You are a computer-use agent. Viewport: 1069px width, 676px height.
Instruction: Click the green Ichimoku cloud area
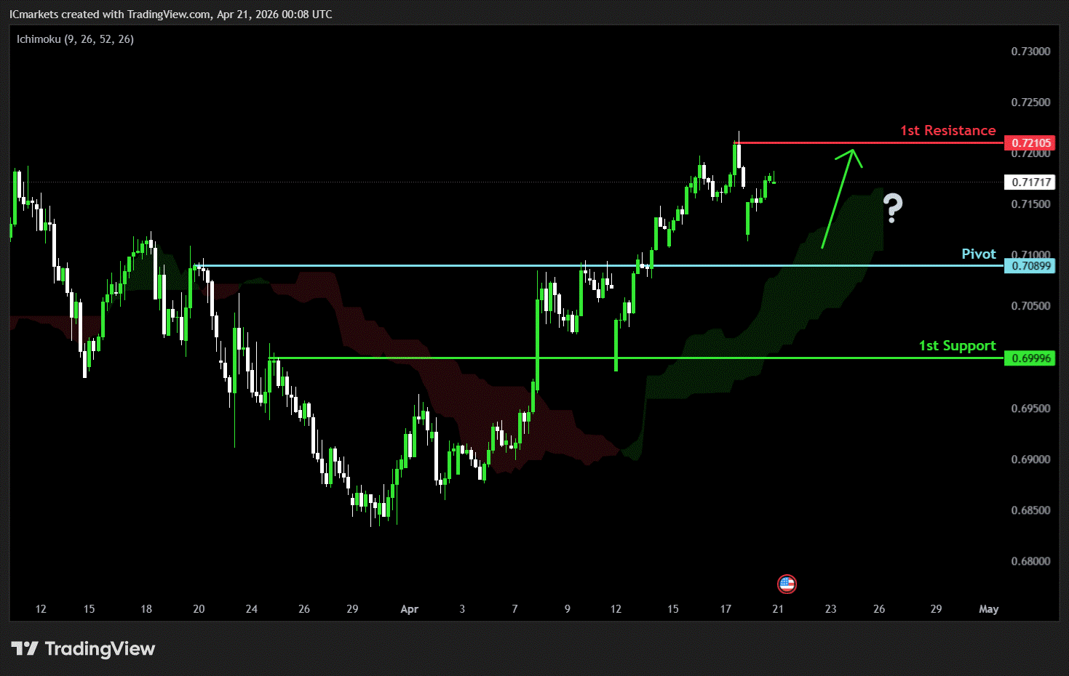point(728,363)
